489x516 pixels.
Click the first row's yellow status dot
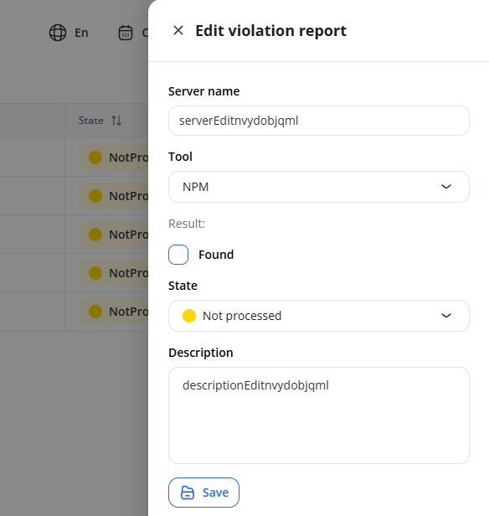coord(95,157)
